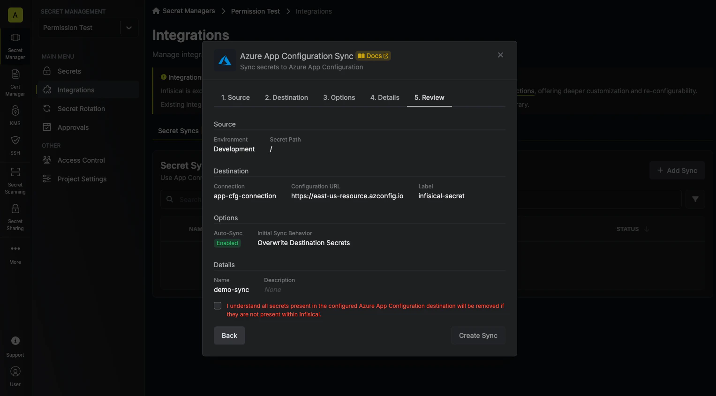Screen dimensions: 716x396
Task: Click Permission Test in breadcrumb
Action: coord(256,11)
